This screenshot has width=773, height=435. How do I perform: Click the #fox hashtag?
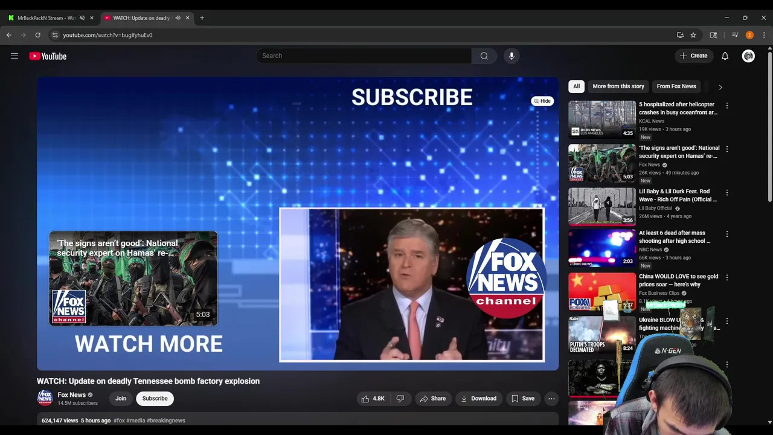119,420
